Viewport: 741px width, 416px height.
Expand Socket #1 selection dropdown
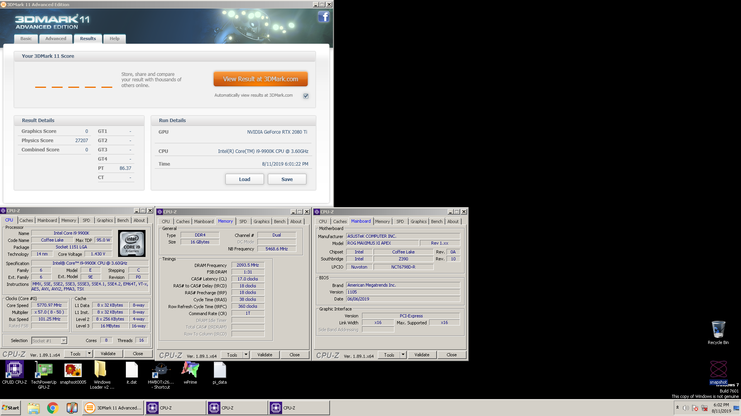pos(64,341)
